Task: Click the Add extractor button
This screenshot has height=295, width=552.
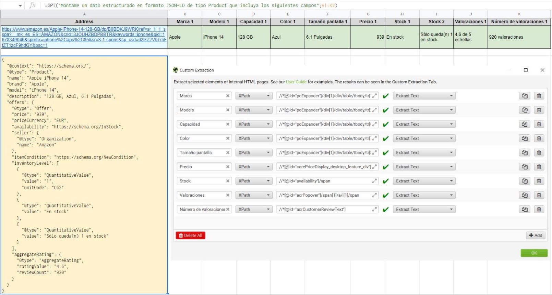Action: (x=535, y=236)
